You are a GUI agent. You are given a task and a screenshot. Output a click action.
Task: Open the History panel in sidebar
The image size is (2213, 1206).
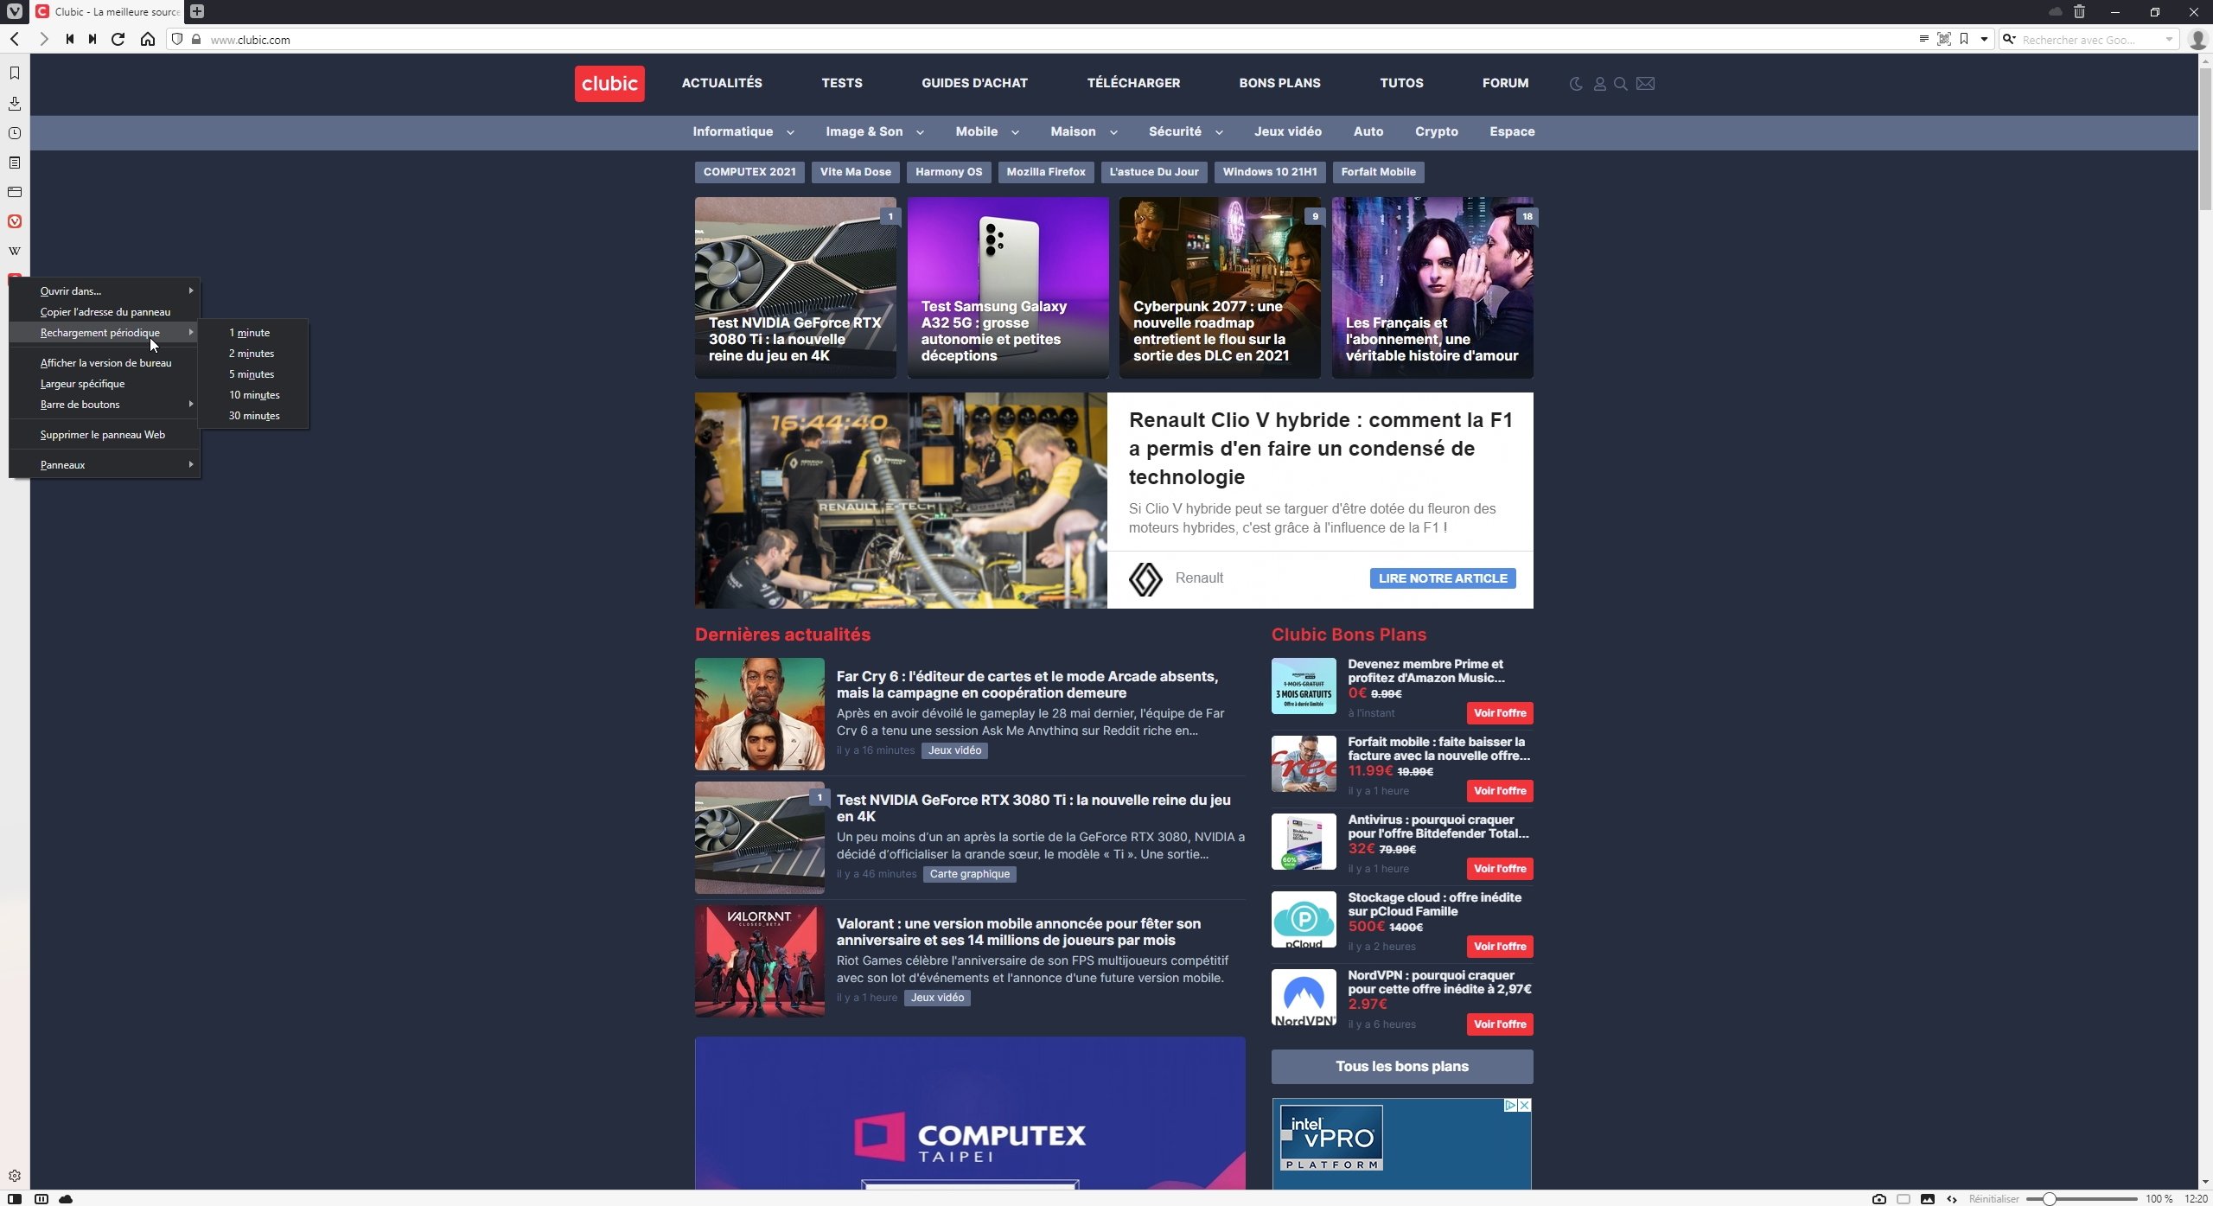[x=15, y=133]
